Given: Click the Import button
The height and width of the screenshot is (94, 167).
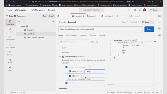Looking at the screenshot, I should pos(52,16).
